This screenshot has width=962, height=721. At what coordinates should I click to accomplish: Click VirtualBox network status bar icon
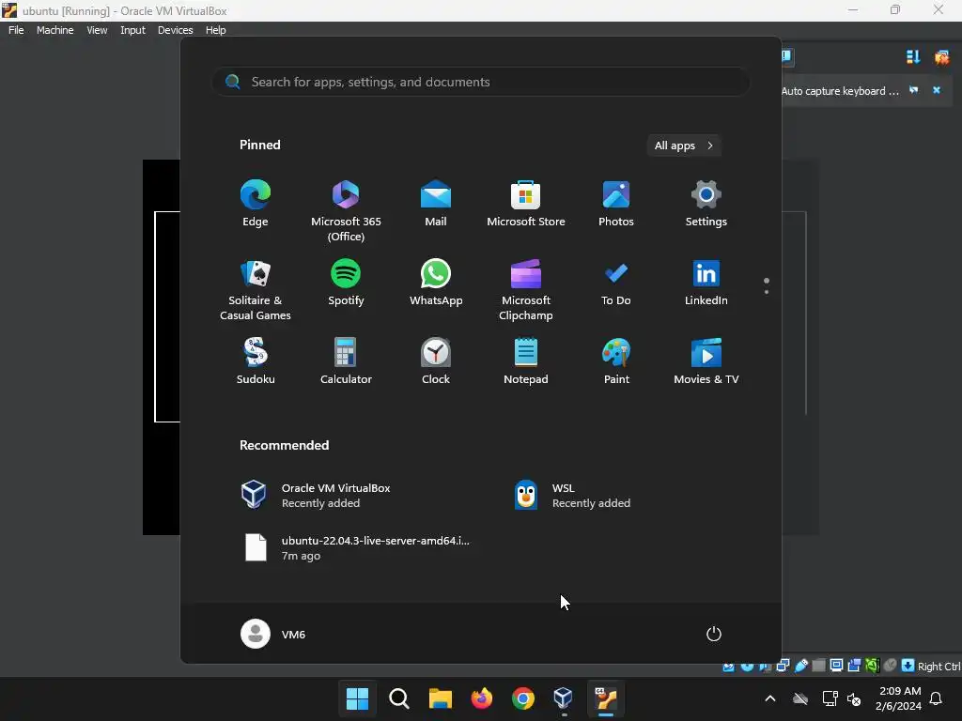tap(783, 666)
